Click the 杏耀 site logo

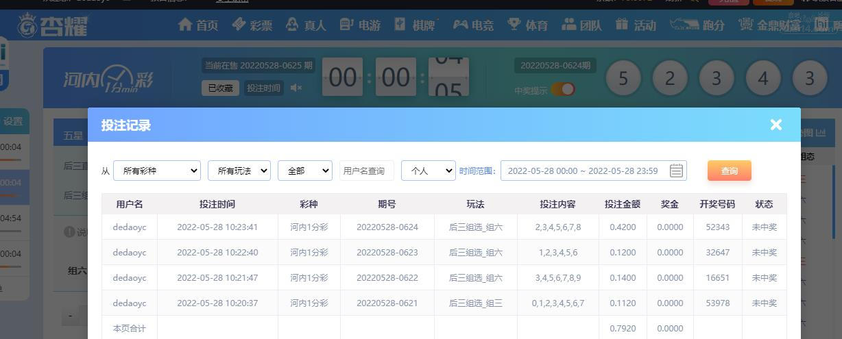point(53,26)
